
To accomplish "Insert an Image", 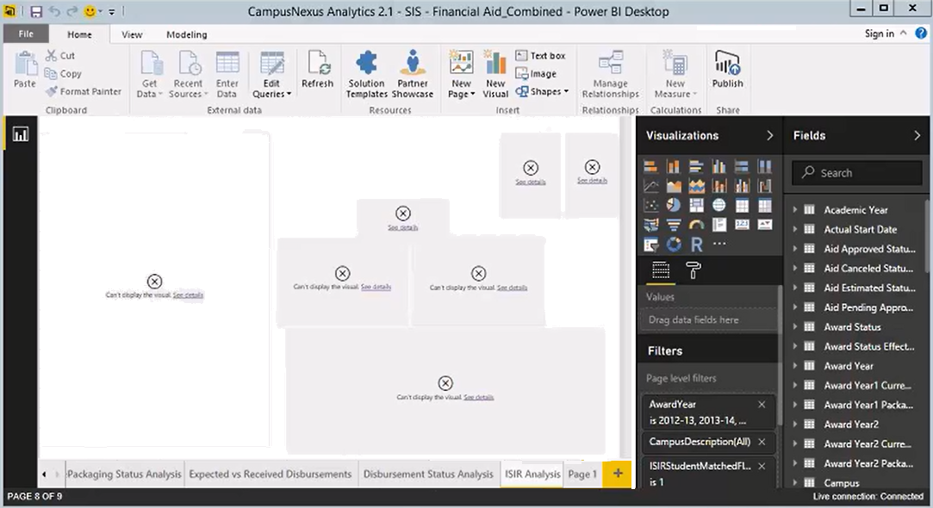I will pyautogui.click(x=536, y=74).
